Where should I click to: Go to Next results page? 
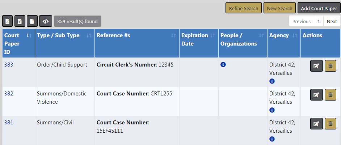[332, 21]
